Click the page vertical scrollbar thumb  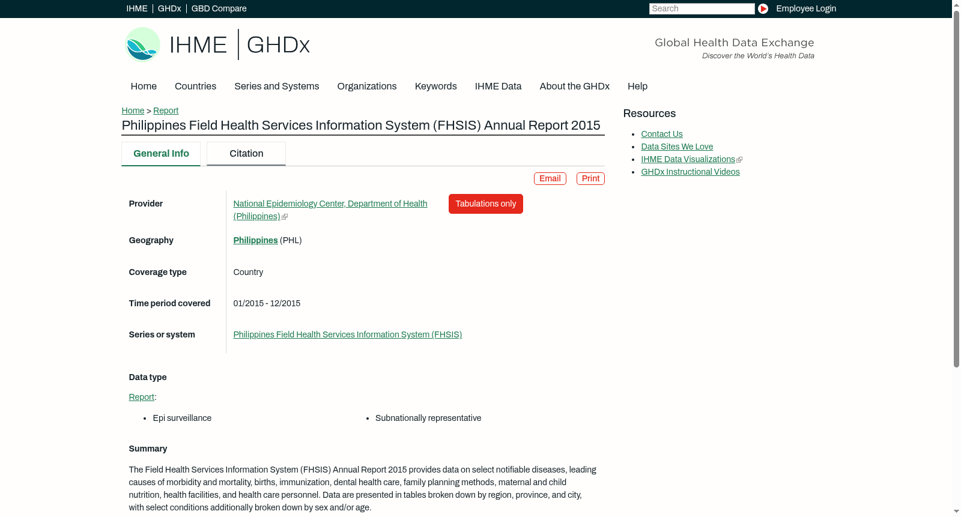click(x=956, y=189)
